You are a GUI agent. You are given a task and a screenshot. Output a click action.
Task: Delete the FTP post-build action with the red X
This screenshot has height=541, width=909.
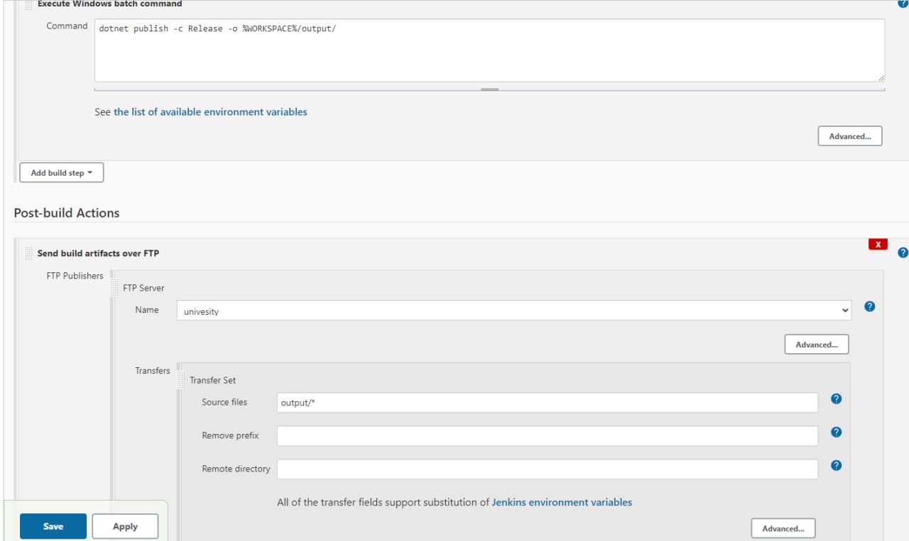[878, 245]
